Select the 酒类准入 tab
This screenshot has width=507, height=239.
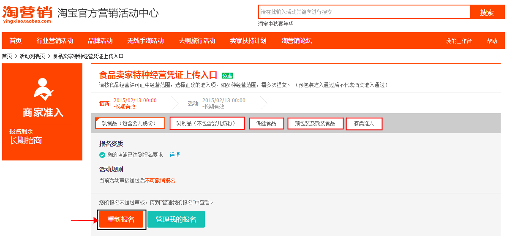(x=364, y=123)
